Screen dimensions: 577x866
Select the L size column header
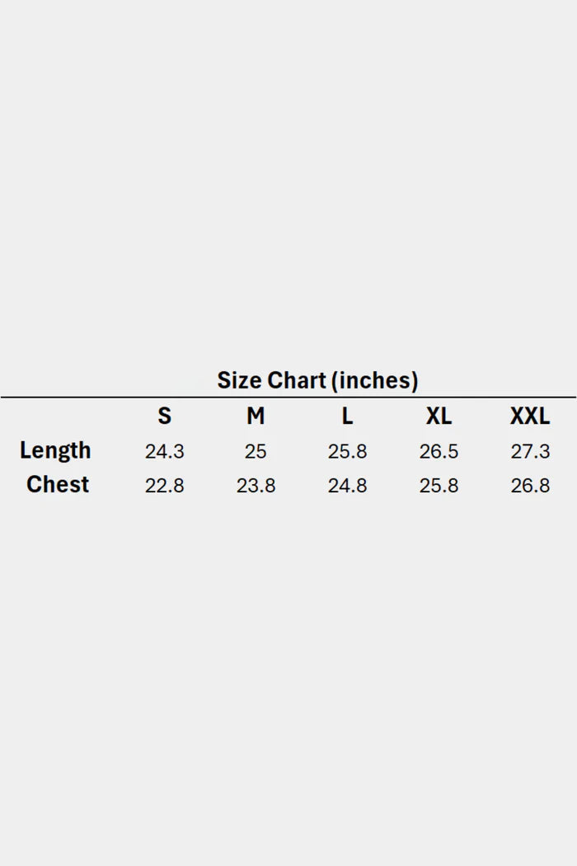[x=347, y=417]
